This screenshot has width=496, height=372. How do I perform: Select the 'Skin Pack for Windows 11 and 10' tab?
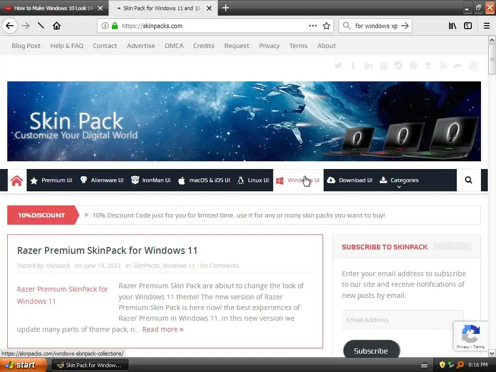coord(162,8)
